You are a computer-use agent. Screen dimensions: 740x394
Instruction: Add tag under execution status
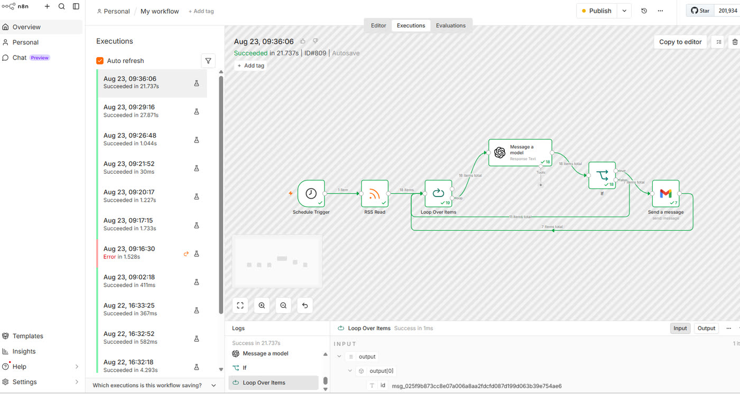[x=251, y=65]
